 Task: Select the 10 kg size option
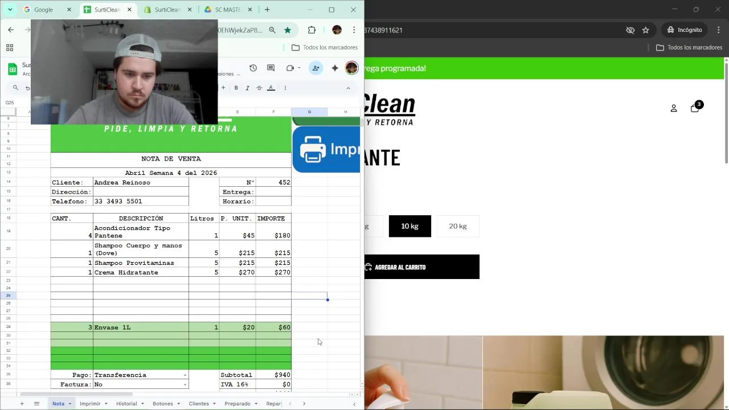point(410,226)
